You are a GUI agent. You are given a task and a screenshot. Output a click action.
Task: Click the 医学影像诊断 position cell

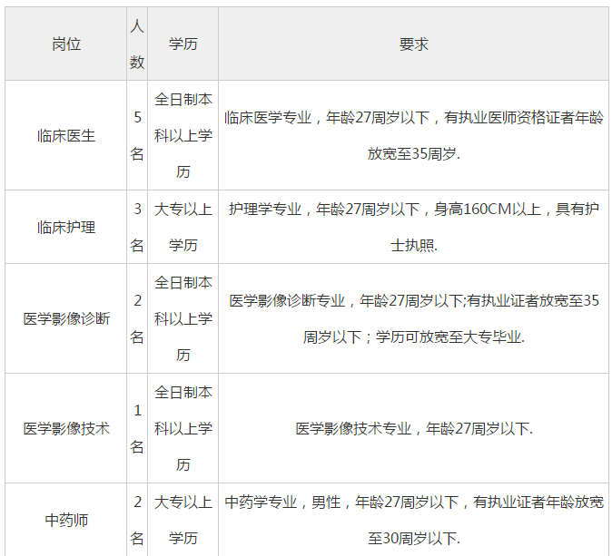[x=66, y=318]
